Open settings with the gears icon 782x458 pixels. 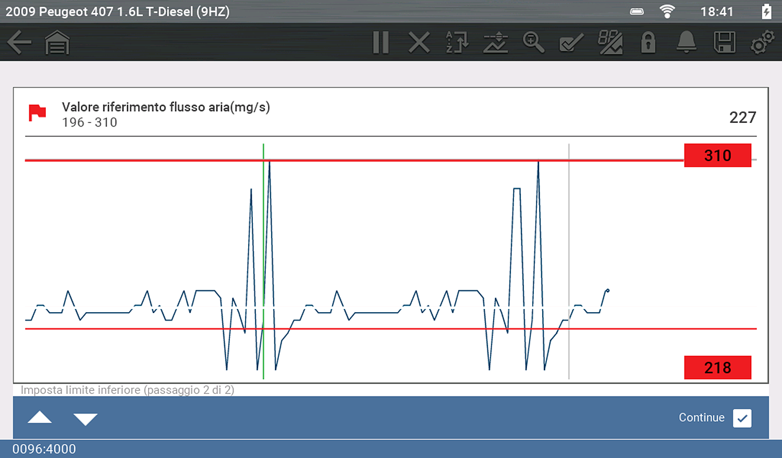coord(762,43)
